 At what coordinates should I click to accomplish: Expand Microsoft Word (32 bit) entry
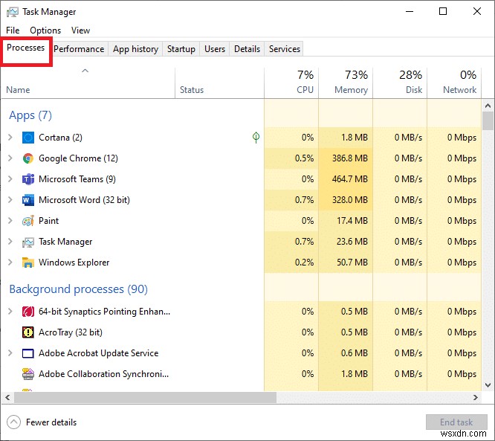coord(10,200)
